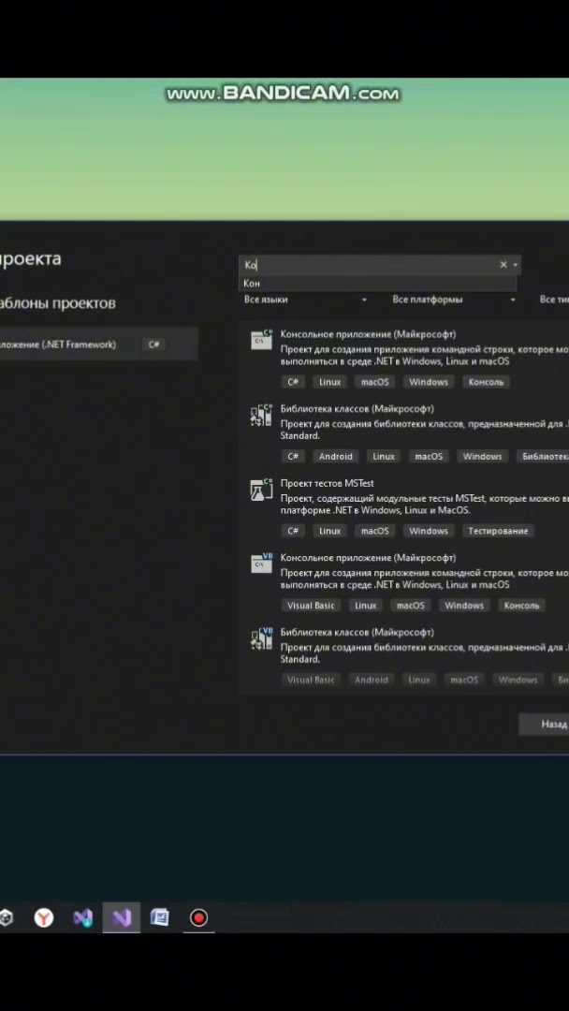This screenshot has width=569, height=1011.
Task: Select 'Проект тестов MSTest' template title
Action: click(327, 483)
